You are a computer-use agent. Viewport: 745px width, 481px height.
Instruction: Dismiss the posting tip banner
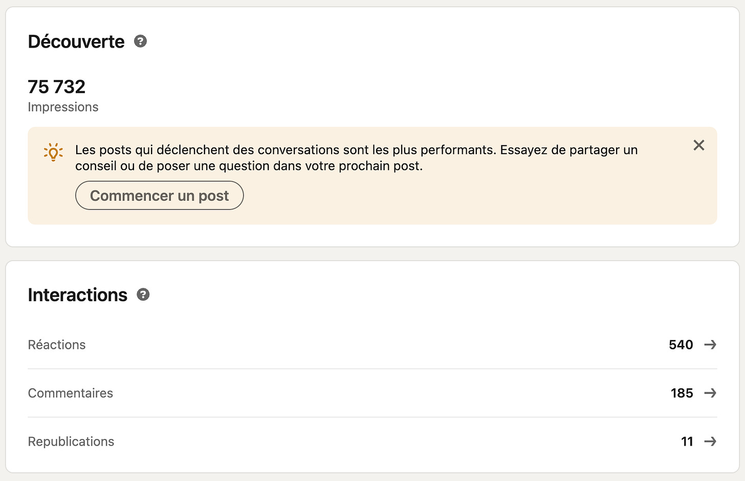coord(699,145)
